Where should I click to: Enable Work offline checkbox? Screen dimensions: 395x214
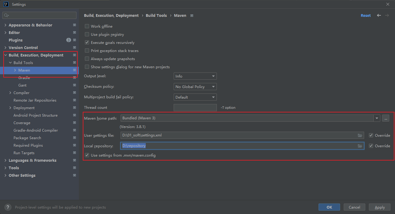pos(87,26)
